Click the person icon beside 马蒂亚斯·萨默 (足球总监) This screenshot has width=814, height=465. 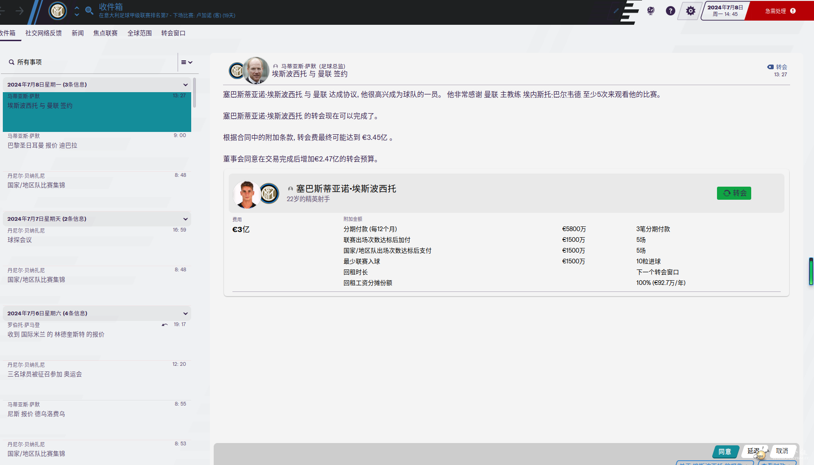[x=276, y=66]
